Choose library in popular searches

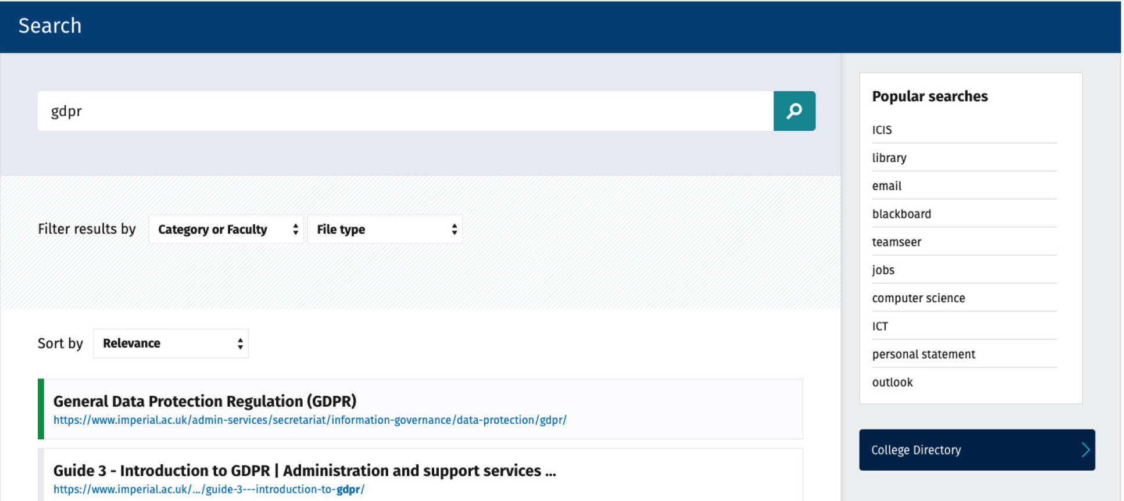click(889, 158)
